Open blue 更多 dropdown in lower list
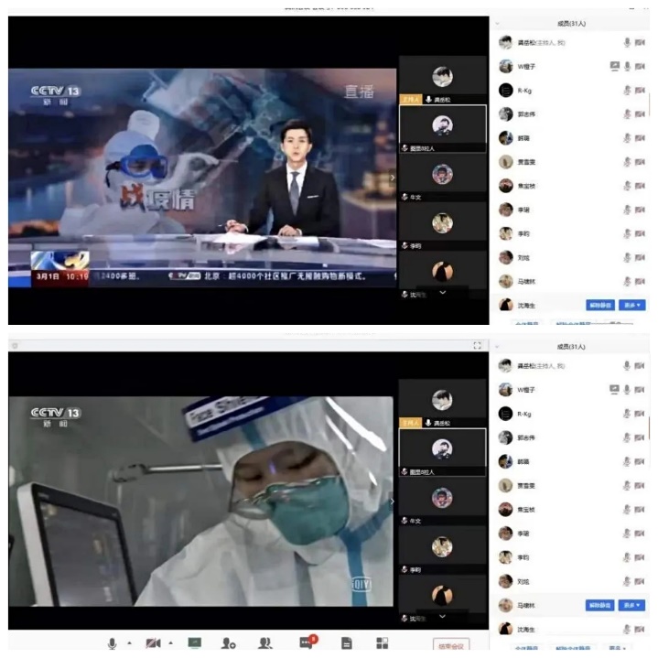Viewport: 658px width, 658px height. tap(631, 605)
